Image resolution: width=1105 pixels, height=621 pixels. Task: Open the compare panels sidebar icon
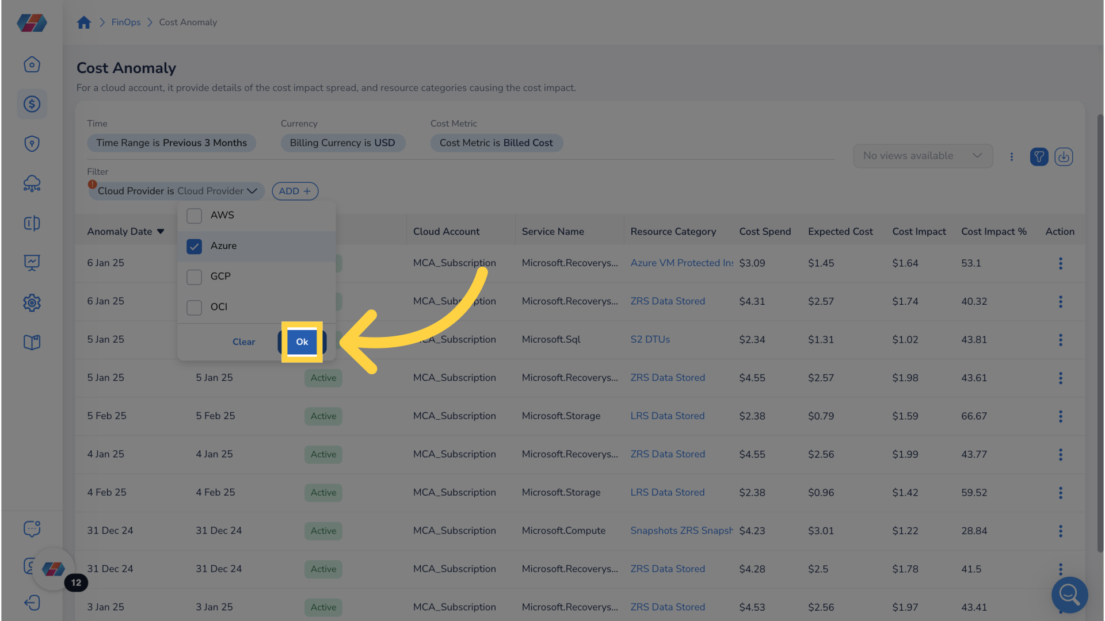pyautogui.click(x=32, y=223)
